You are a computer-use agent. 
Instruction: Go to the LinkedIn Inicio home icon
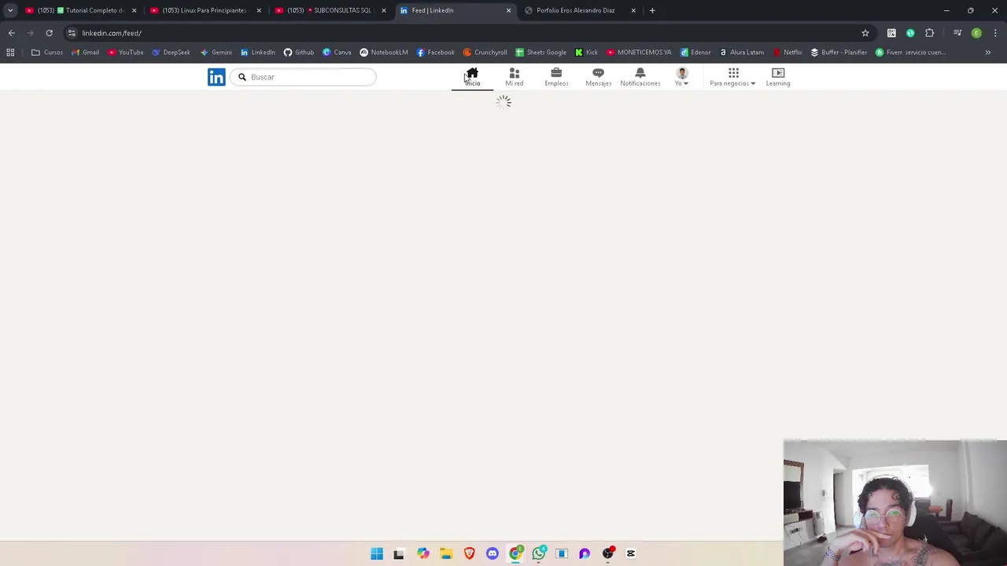coord(472,77)
